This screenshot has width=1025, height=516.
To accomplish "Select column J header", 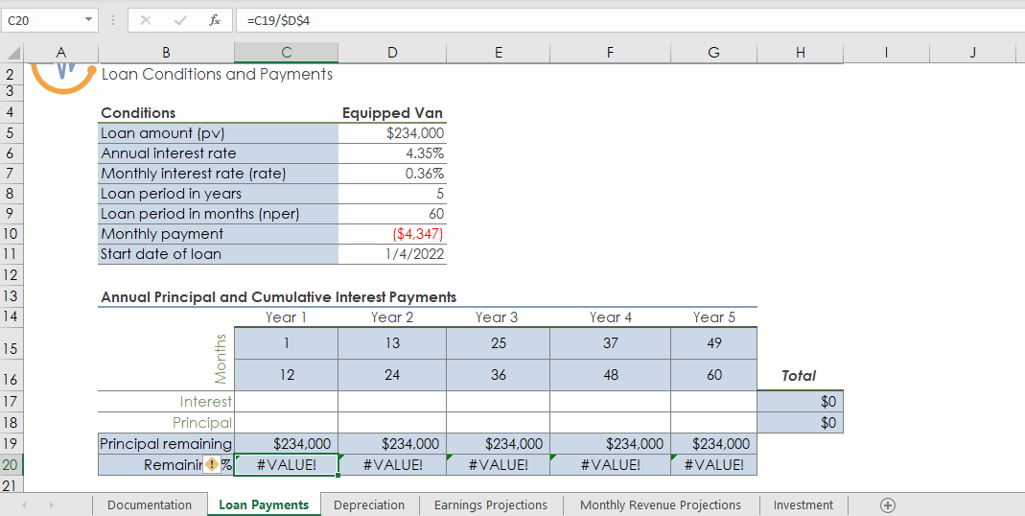I will pos(972,53).
